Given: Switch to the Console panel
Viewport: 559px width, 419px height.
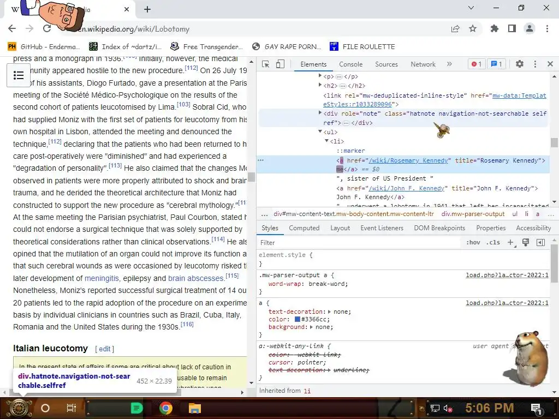Looking at the screenshot, I should pos(351,64).
